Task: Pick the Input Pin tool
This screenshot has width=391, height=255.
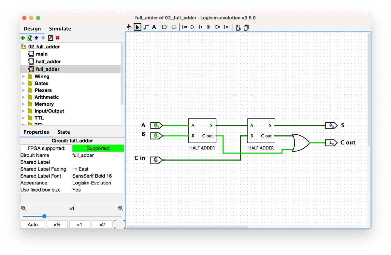Action: point(165,27)
